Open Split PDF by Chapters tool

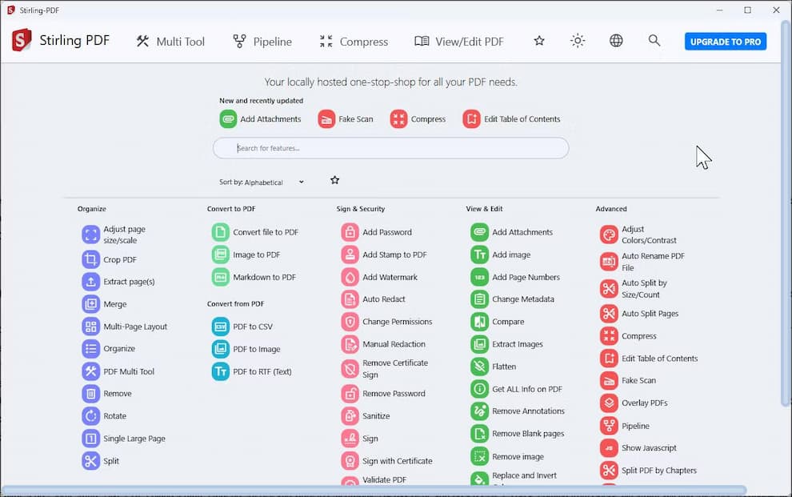coord(649,471)
